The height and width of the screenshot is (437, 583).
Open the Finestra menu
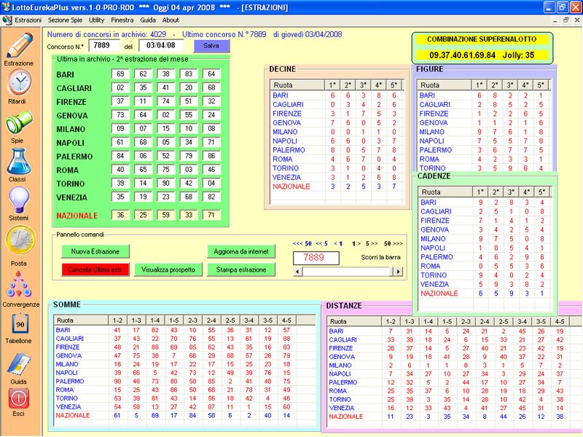click(x=122, y=20)
